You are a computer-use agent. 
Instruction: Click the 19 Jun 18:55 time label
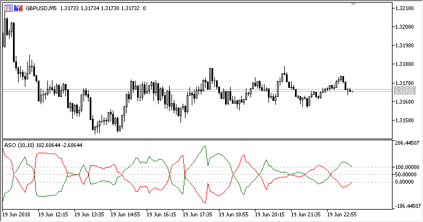(x=233, y=215)
